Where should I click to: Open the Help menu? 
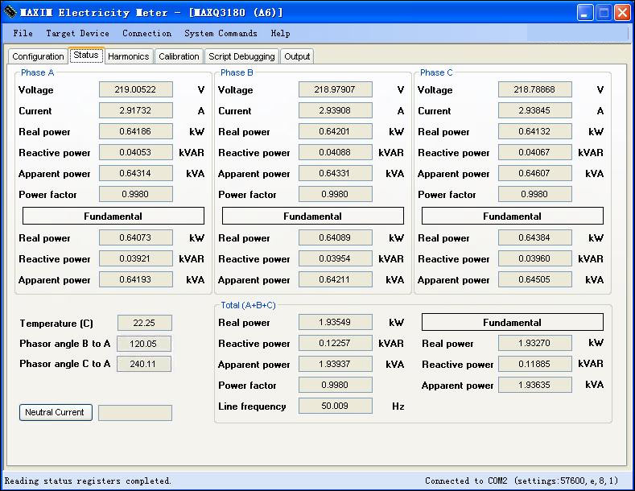(280, 34)
